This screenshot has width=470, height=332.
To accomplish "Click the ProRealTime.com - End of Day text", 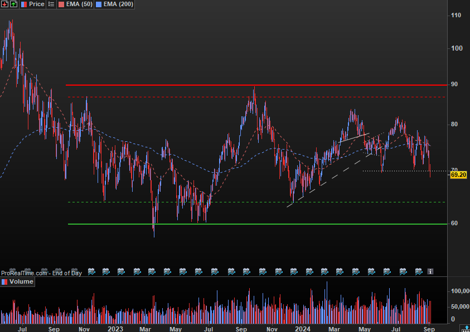I will [x=41, y=273].
